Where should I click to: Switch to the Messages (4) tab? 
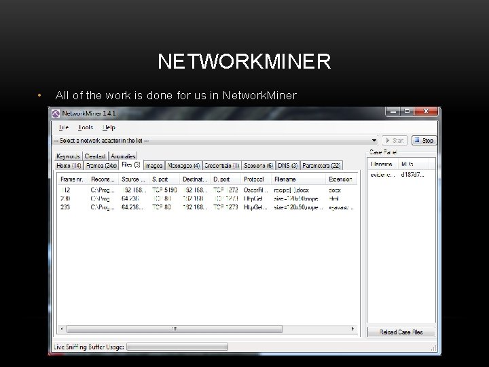point(183,165)
